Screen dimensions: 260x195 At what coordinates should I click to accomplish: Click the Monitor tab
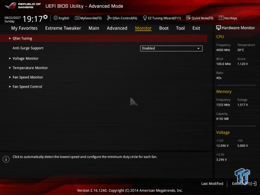(143, 28)
